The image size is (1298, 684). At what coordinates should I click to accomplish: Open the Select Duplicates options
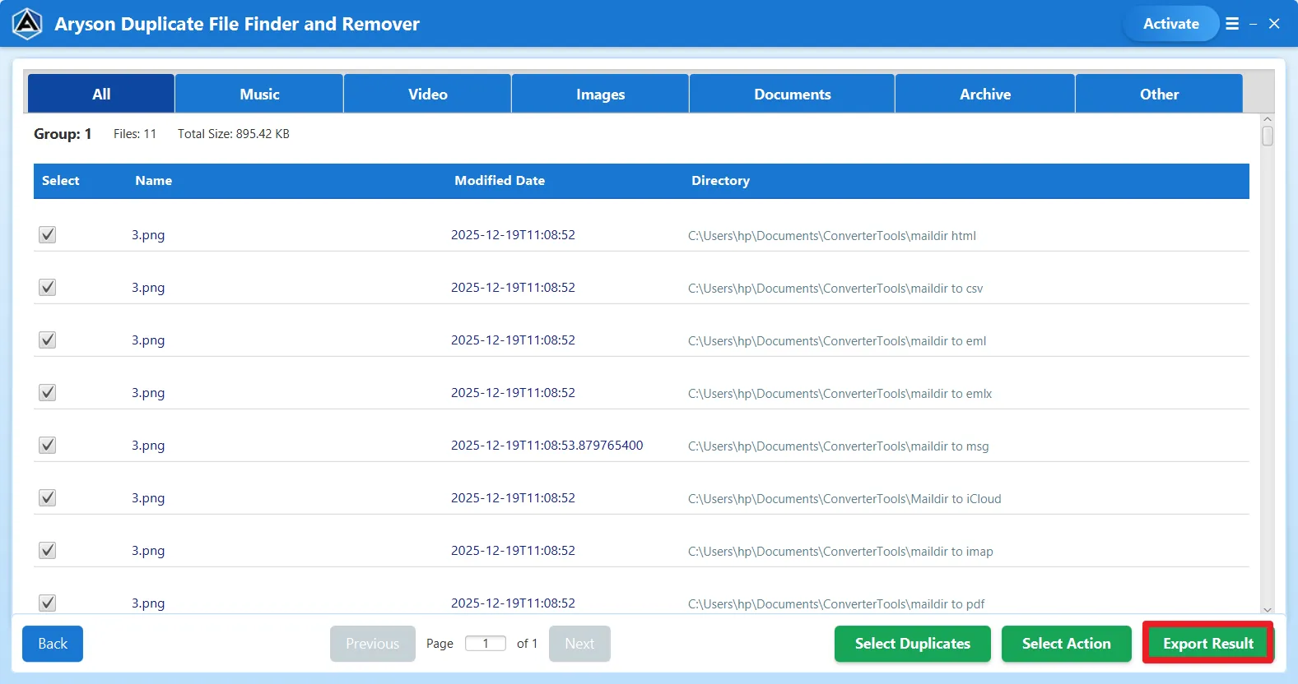click(x=912, y=644)
